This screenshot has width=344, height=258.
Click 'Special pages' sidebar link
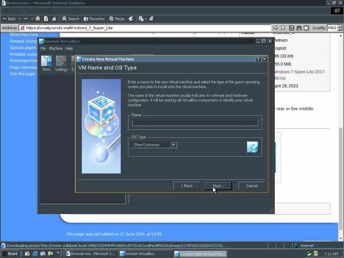pyautogui.click(x=23, y=48)
